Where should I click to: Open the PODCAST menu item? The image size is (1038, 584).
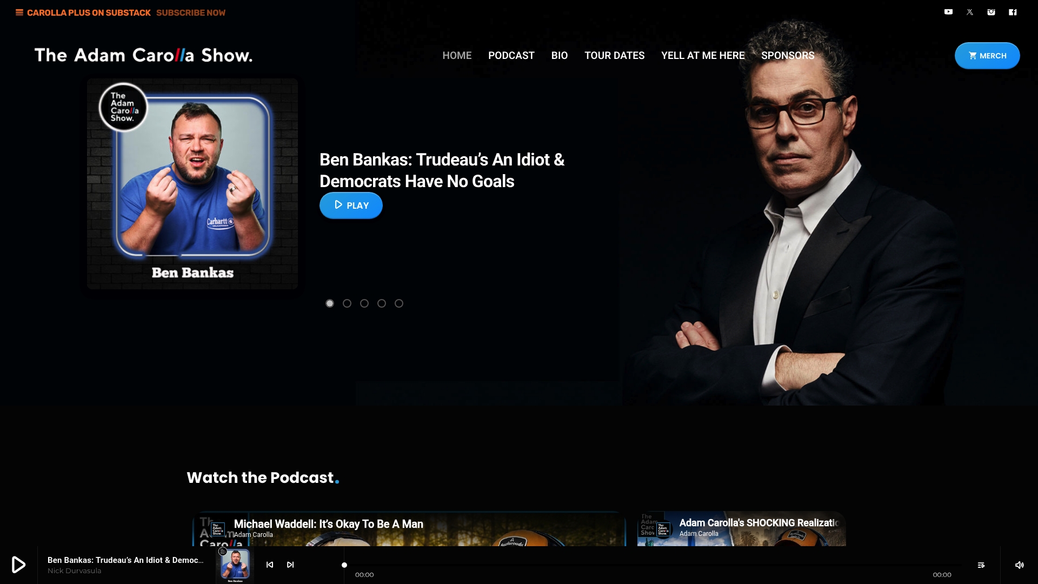click(x=511, y=55)
